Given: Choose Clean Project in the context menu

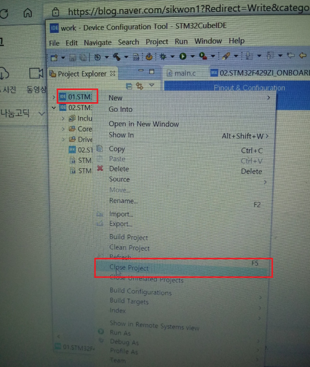Looking at the screenshot, I should pos(129,247).
